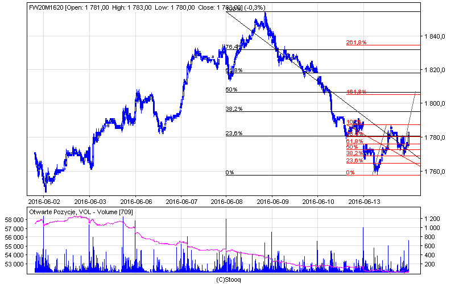Click the 53 000 open interest axis label

[14, 264]
